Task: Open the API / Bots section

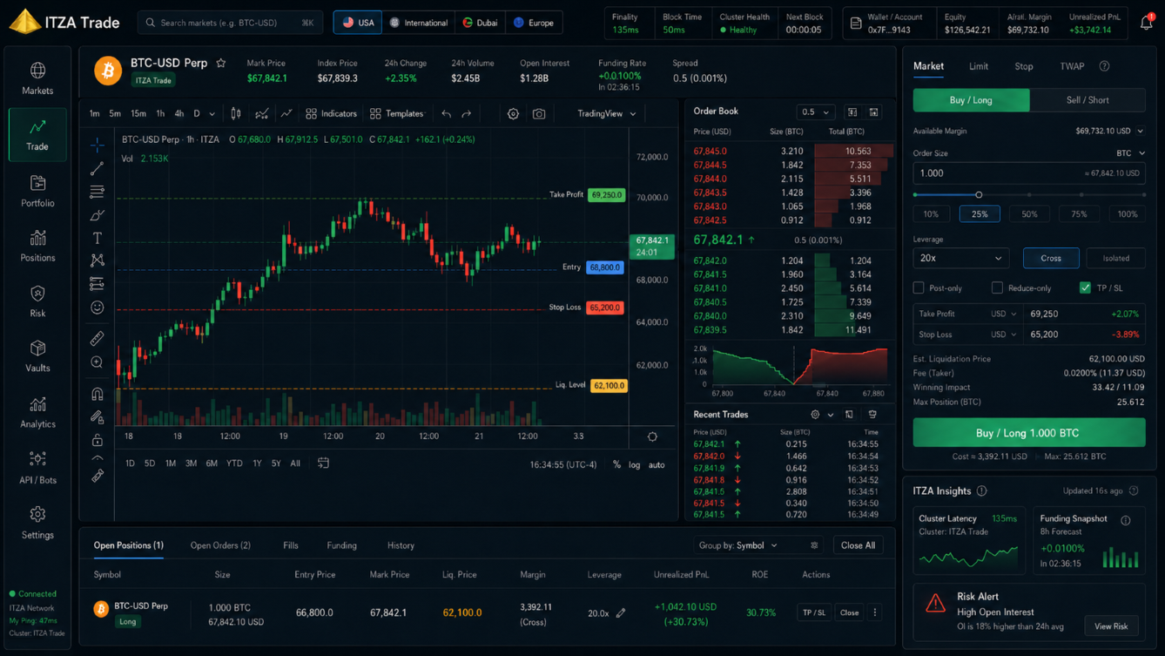Action: click(x=37, y=468)
